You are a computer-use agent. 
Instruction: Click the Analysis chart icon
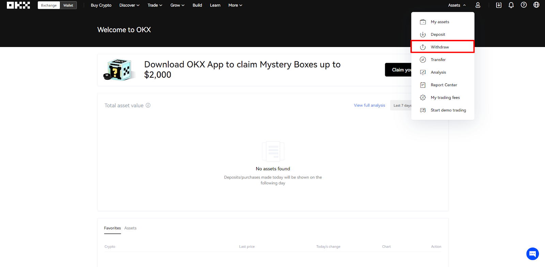423,72
